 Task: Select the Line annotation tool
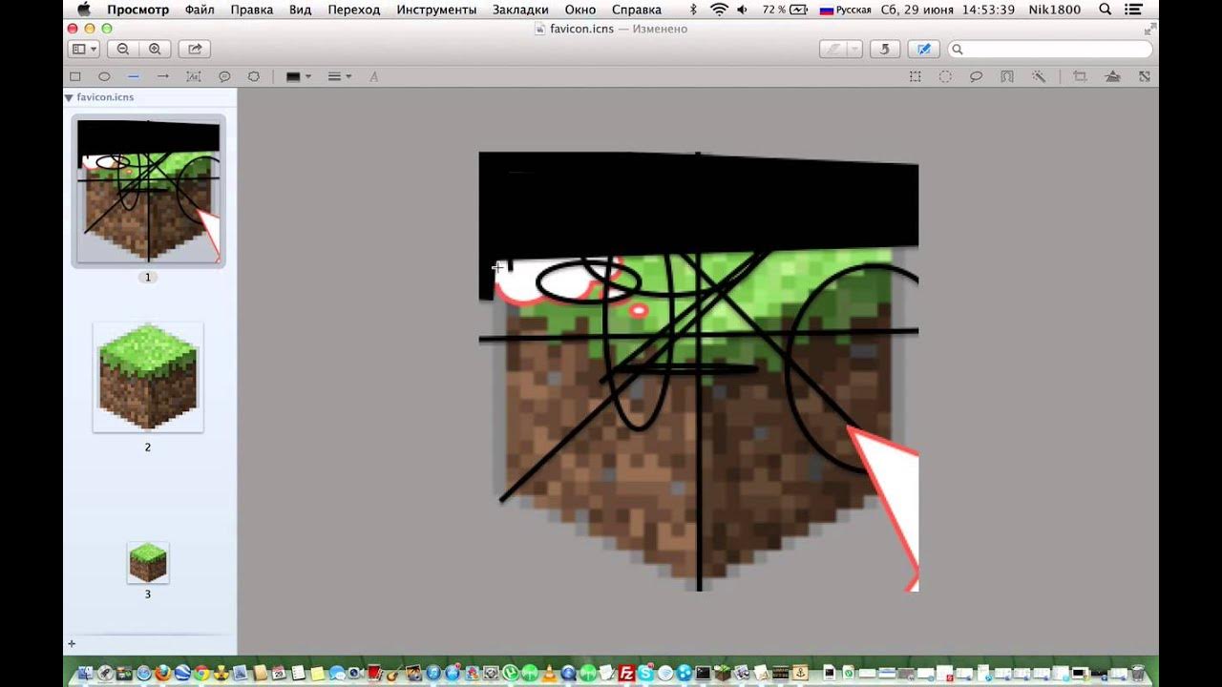point(134,76)
